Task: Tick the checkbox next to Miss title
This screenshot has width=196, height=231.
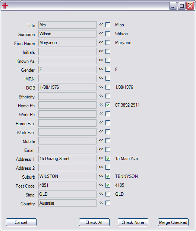Action: [x=108, y=25]
